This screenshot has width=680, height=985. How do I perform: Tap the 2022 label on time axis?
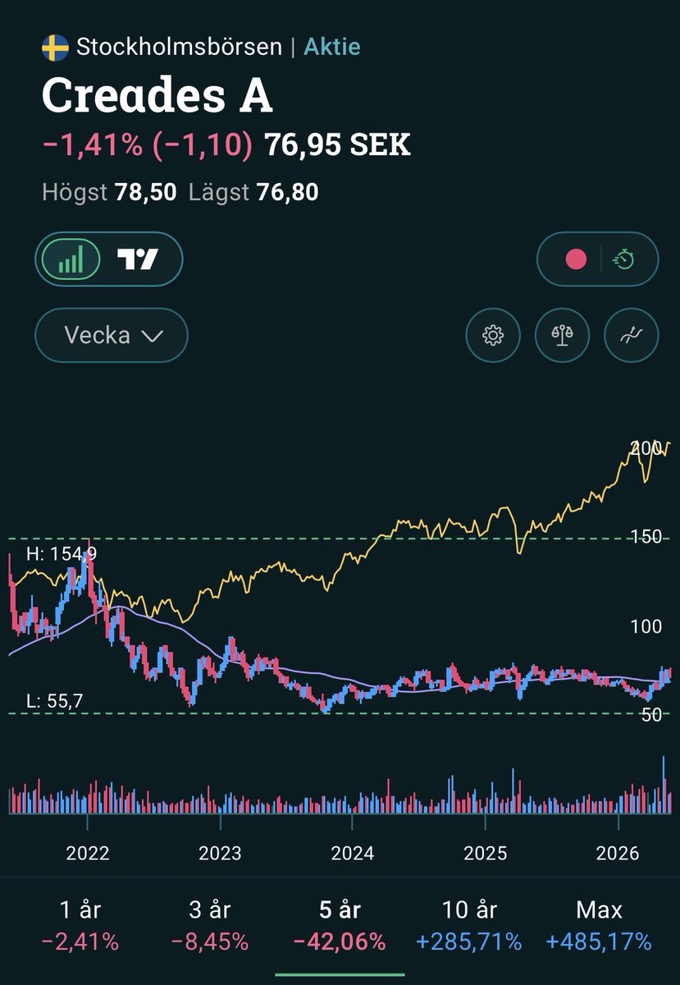pyautogui.click(x=88, y=853)
